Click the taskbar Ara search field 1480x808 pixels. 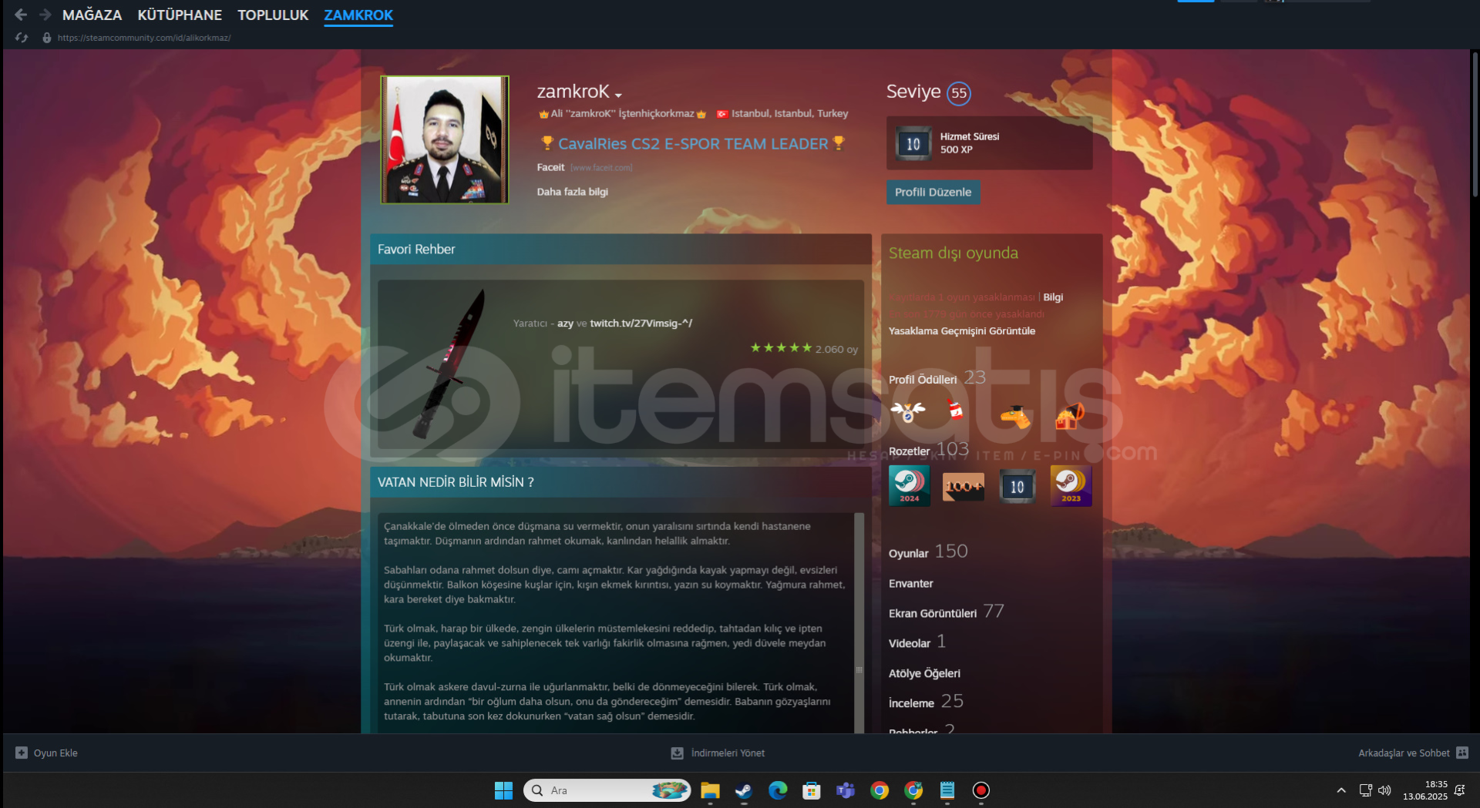pos(607,790)
